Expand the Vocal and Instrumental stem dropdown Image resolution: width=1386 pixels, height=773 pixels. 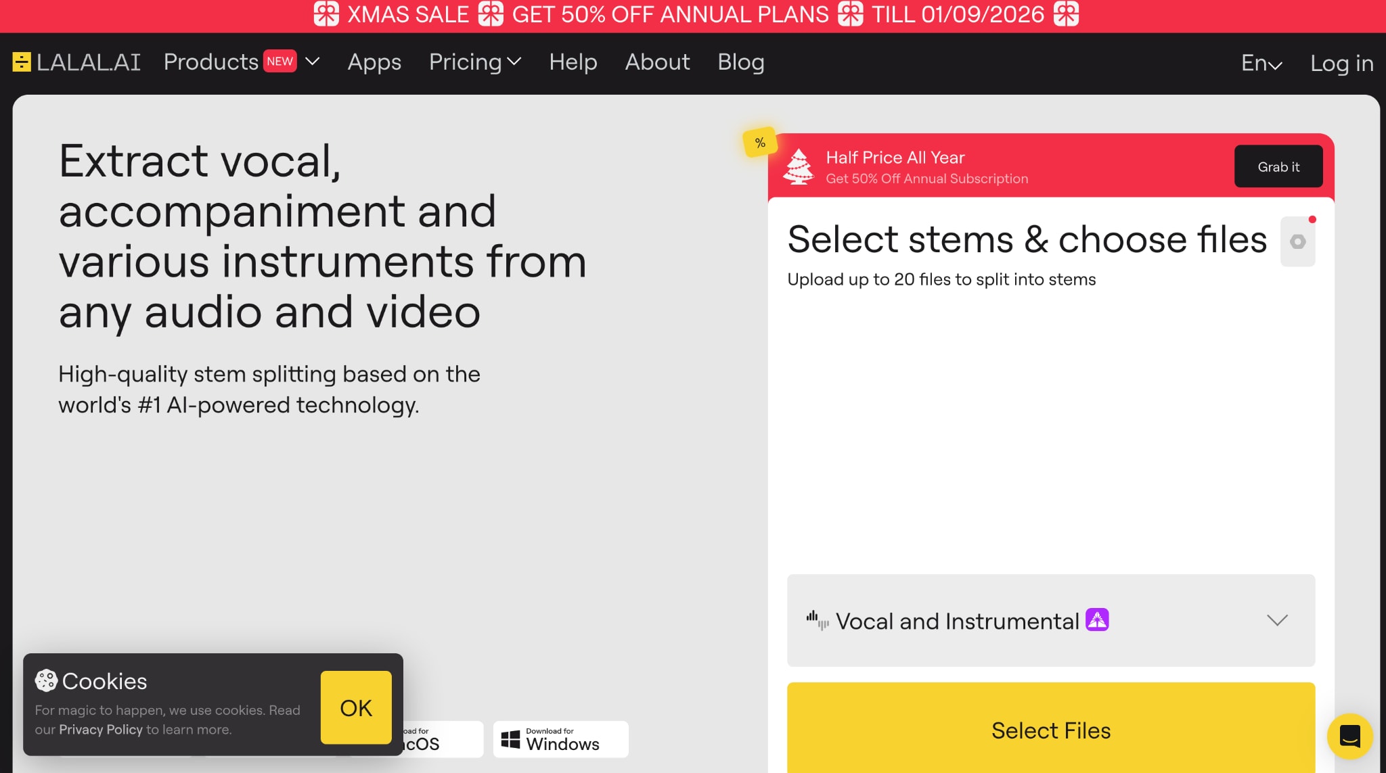point(1278,620)
